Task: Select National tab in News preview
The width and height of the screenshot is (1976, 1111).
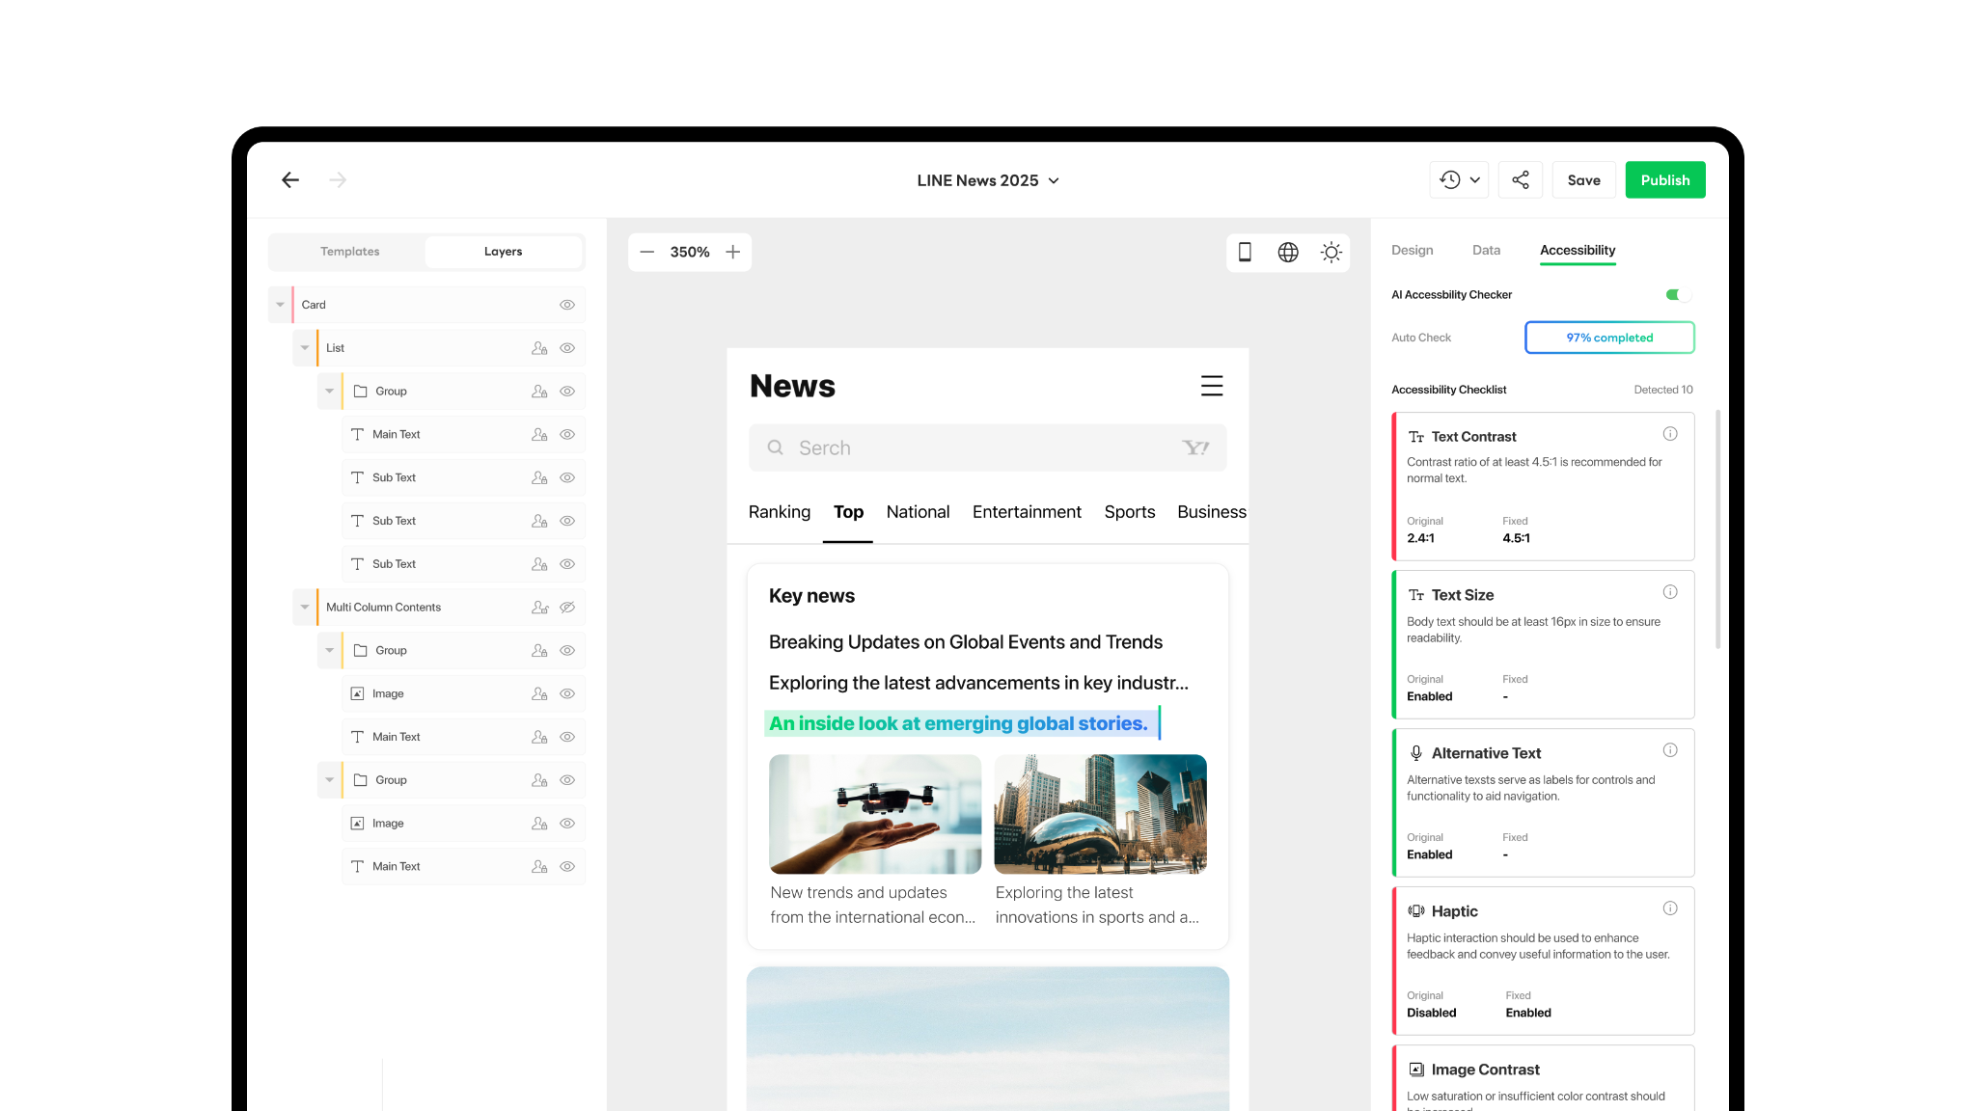Action: 918,512
